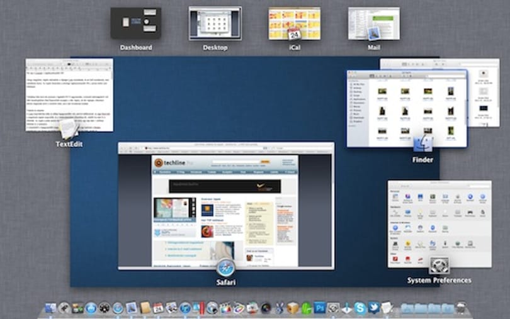Select the System Preferences window
Viewport: 510px width, 319px height.
click(x=439, y=224)
